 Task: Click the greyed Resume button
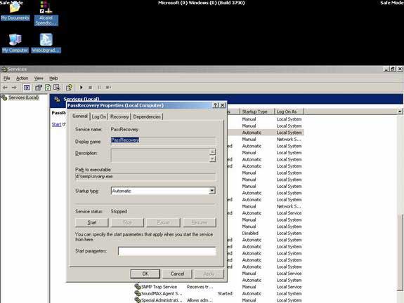coord(199,222)
